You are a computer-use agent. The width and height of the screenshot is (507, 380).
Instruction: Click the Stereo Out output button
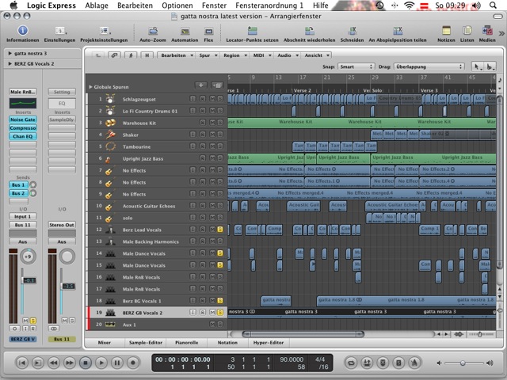point(62,225)
